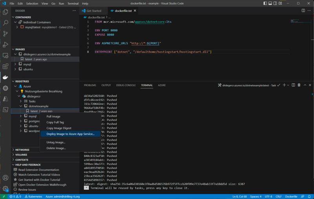Click the Kubernetes status bar item
314x199 pixels.
(x=33, y=196)
